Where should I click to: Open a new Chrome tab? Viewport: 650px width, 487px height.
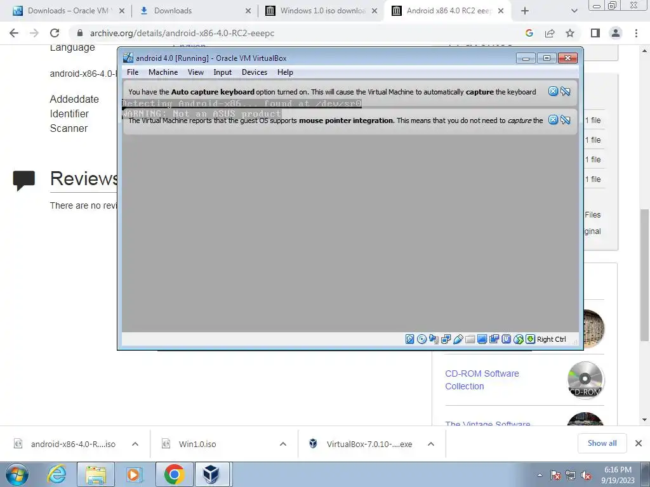525,11
